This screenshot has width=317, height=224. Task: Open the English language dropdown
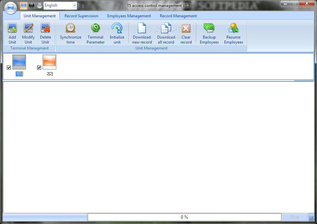click(75, 5)
